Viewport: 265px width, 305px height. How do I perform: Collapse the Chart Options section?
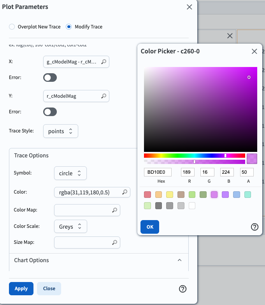click(179, 260)
